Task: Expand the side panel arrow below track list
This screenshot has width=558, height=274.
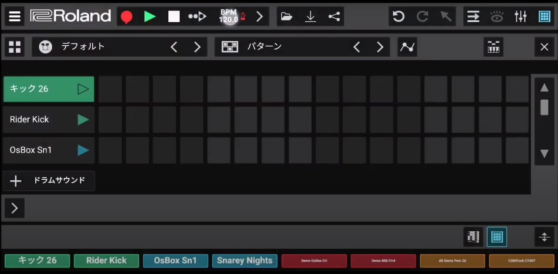Action: coord(14,208)
